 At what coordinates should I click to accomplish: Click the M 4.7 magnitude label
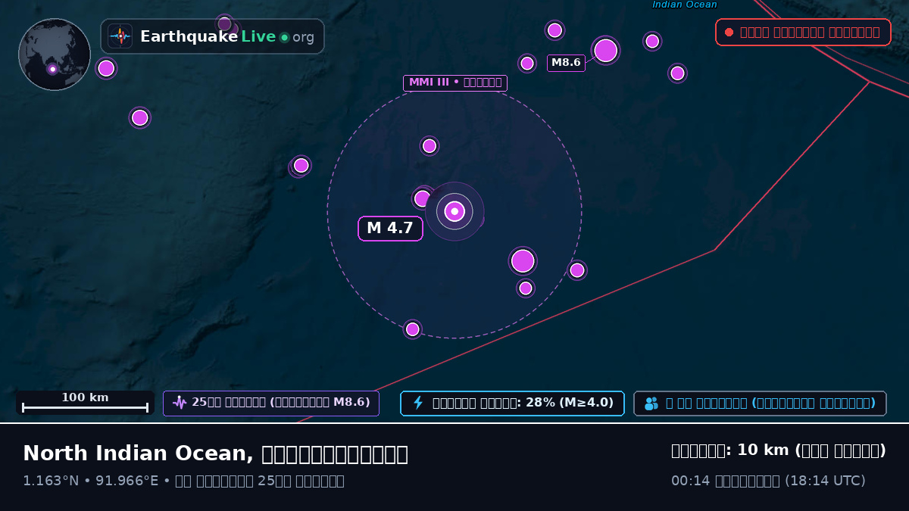[x=390, y=229]
